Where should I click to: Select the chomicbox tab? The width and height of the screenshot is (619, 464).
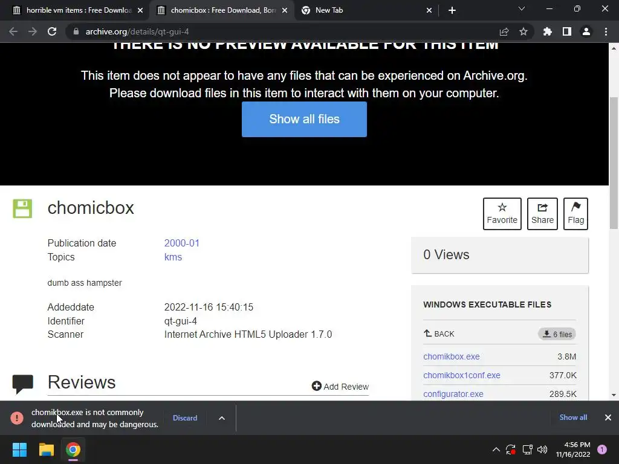tap(222, 10)
